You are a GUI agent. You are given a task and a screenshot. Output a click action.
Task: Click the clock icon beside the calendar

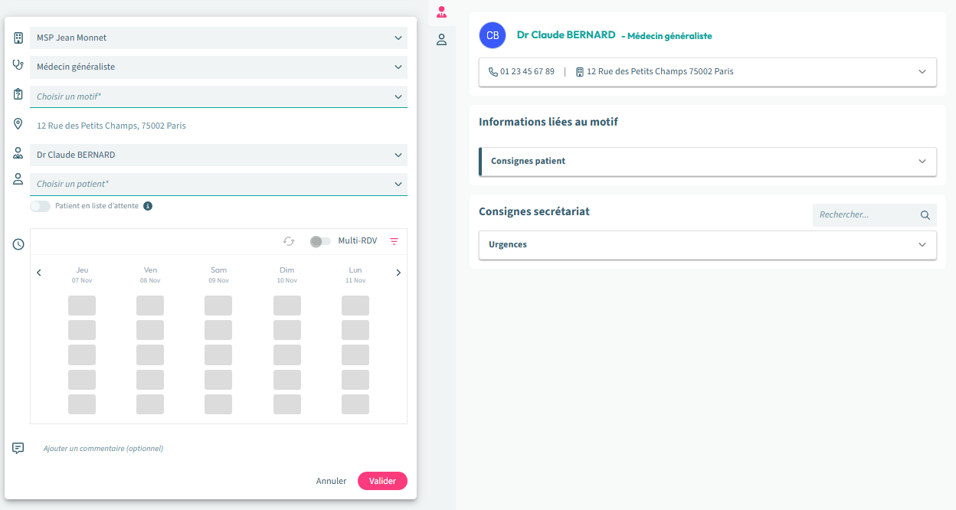pos(18,244)
